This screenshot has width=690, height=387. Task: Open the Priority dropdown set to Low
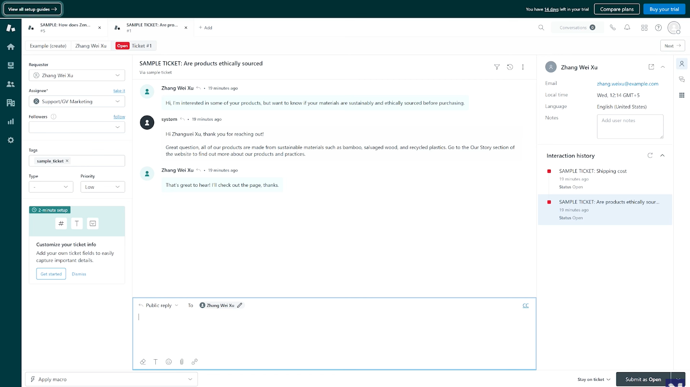point(103,187)
